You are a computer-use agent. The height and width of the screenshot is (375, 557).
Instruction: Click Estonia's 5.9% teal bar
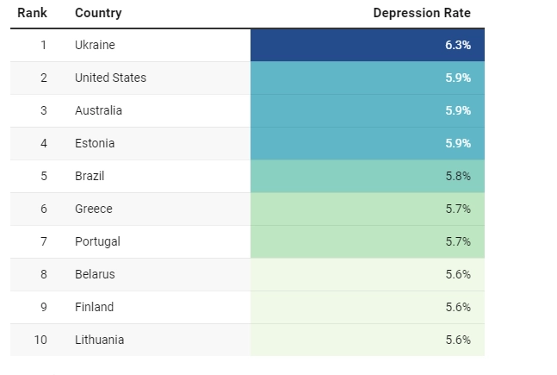pyautogui.click(x=367, y=143)
